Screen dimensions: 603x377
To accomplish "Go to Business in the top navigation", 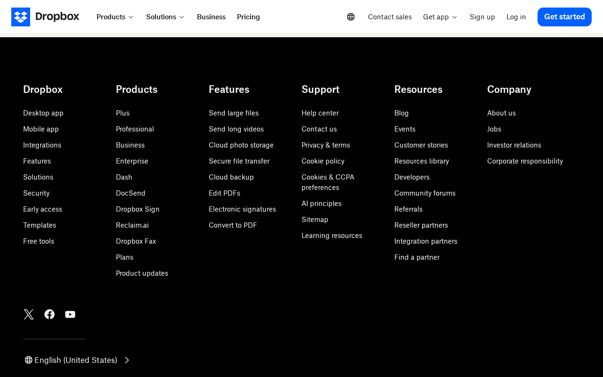I will pos(211,17).
